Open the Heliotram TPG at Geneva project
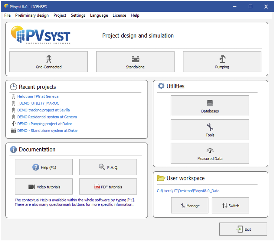The height and width of the screenshot is (241, 275). point(38,96)
